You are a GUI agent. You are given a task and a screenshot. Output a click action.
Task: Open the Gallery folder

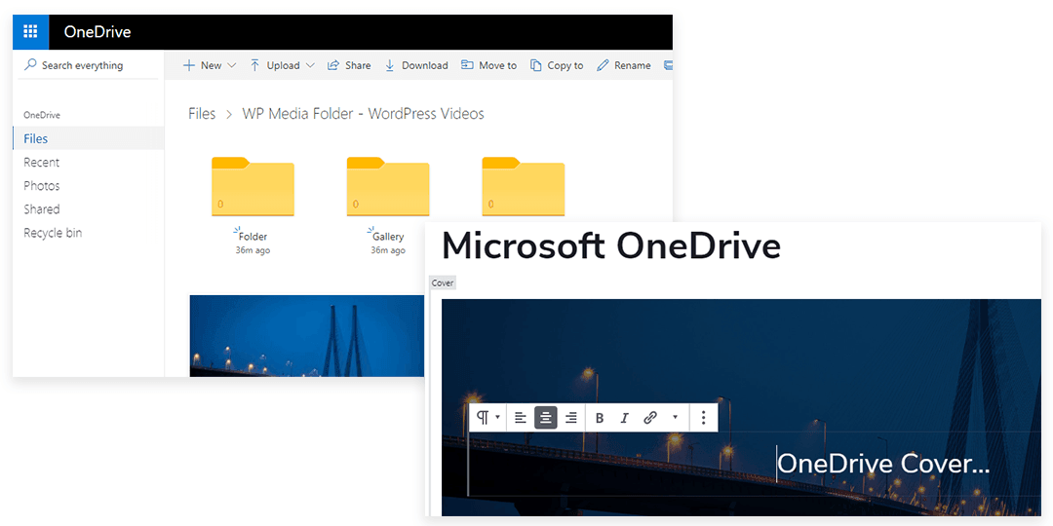click(387, 187)
